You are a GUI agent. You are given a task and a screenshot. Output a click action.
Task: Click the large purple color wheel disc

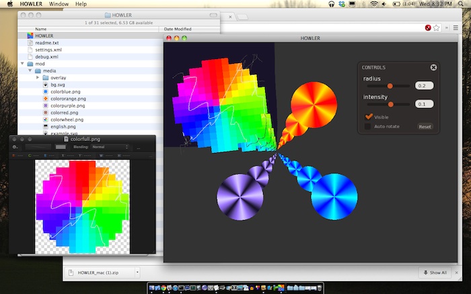click(x=240, y=197)
